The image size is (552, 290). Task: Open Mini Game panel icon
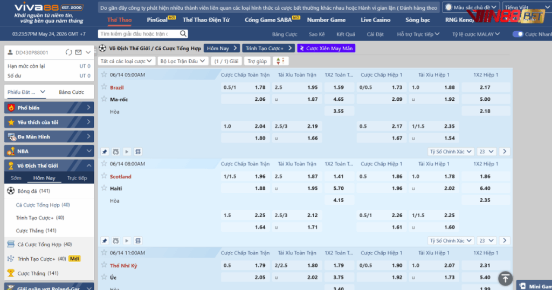[x=523, y=286]
